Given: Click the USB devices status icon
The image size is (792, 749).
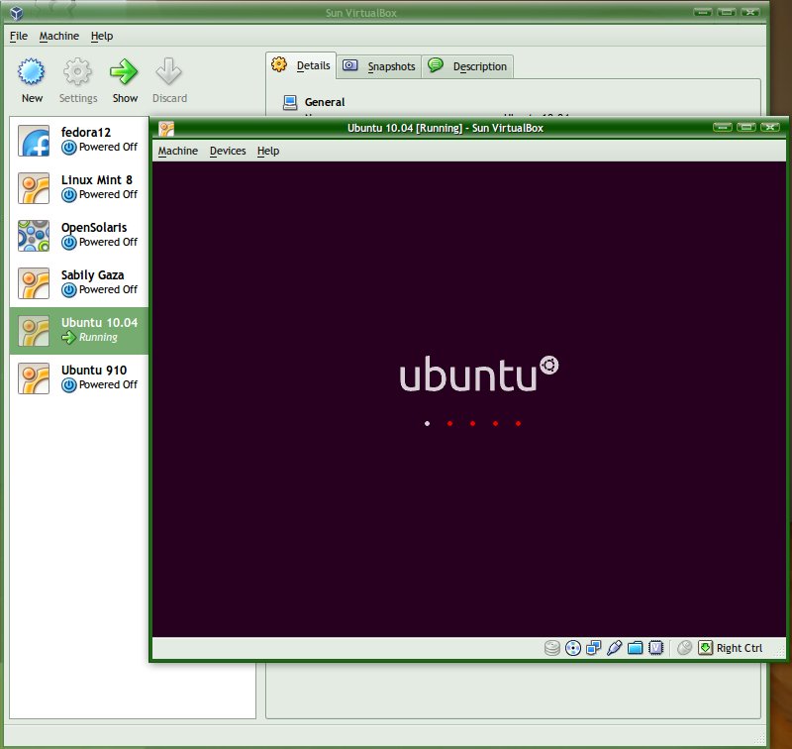Looking at the screenshot, I should tap(614, 648).
